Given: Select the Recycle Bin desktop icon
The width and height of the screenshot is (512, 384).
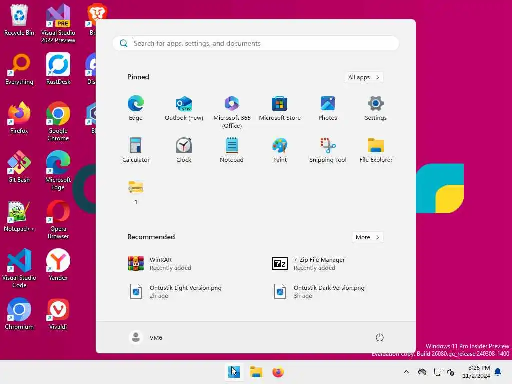Looking at the screenshot, I should pyautogui.click(x=19, y=20).
